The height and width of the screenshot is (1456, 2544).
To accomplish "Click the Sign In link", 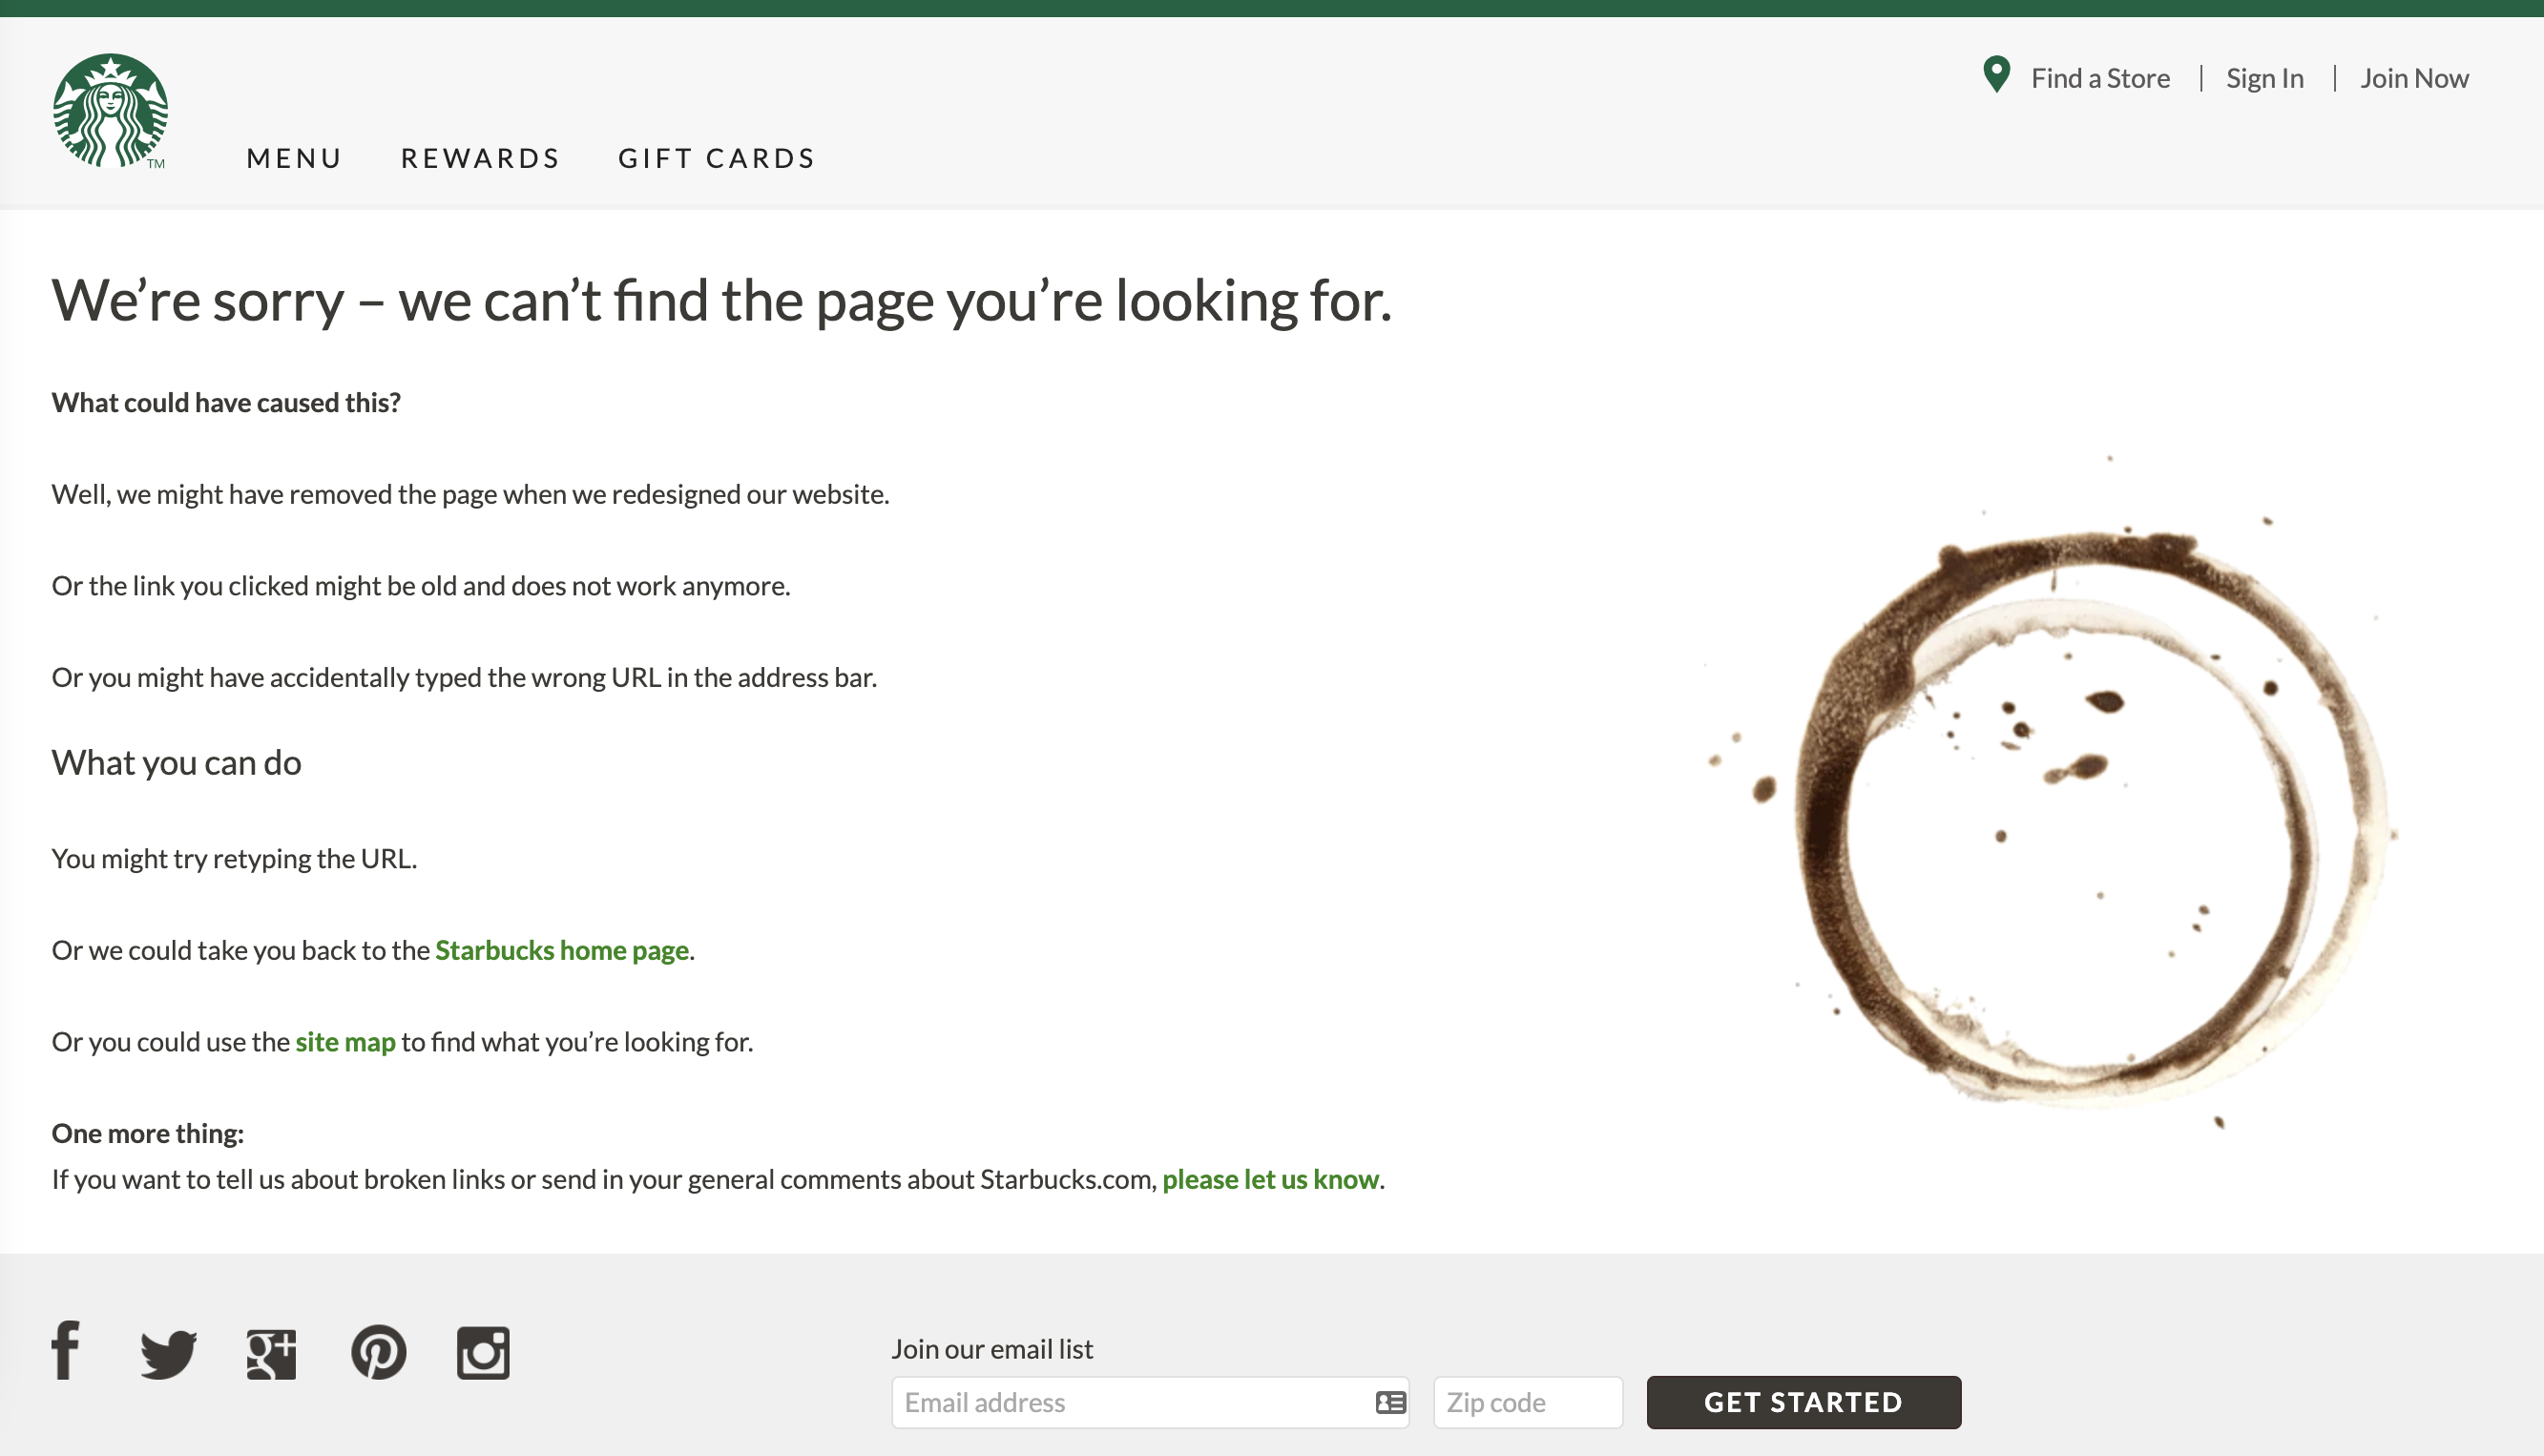I will [2264, 78].
